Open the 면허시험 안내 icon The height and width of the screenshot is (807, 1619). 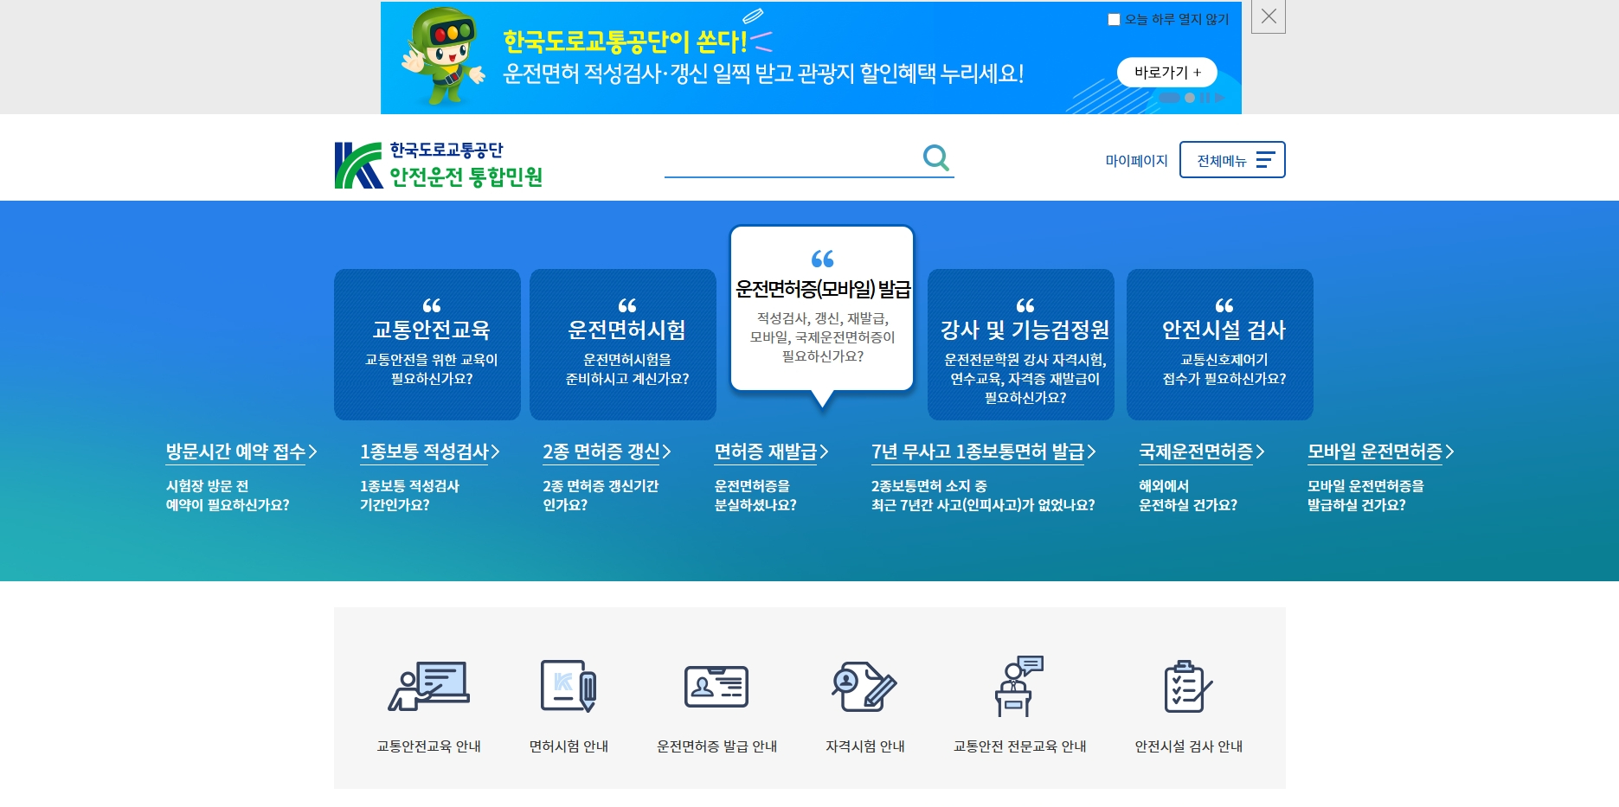click(569, 686)
